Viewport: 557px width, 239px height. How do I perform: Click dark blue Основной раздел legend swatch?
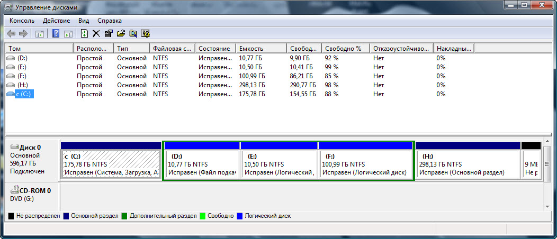(x=66, y=216)
